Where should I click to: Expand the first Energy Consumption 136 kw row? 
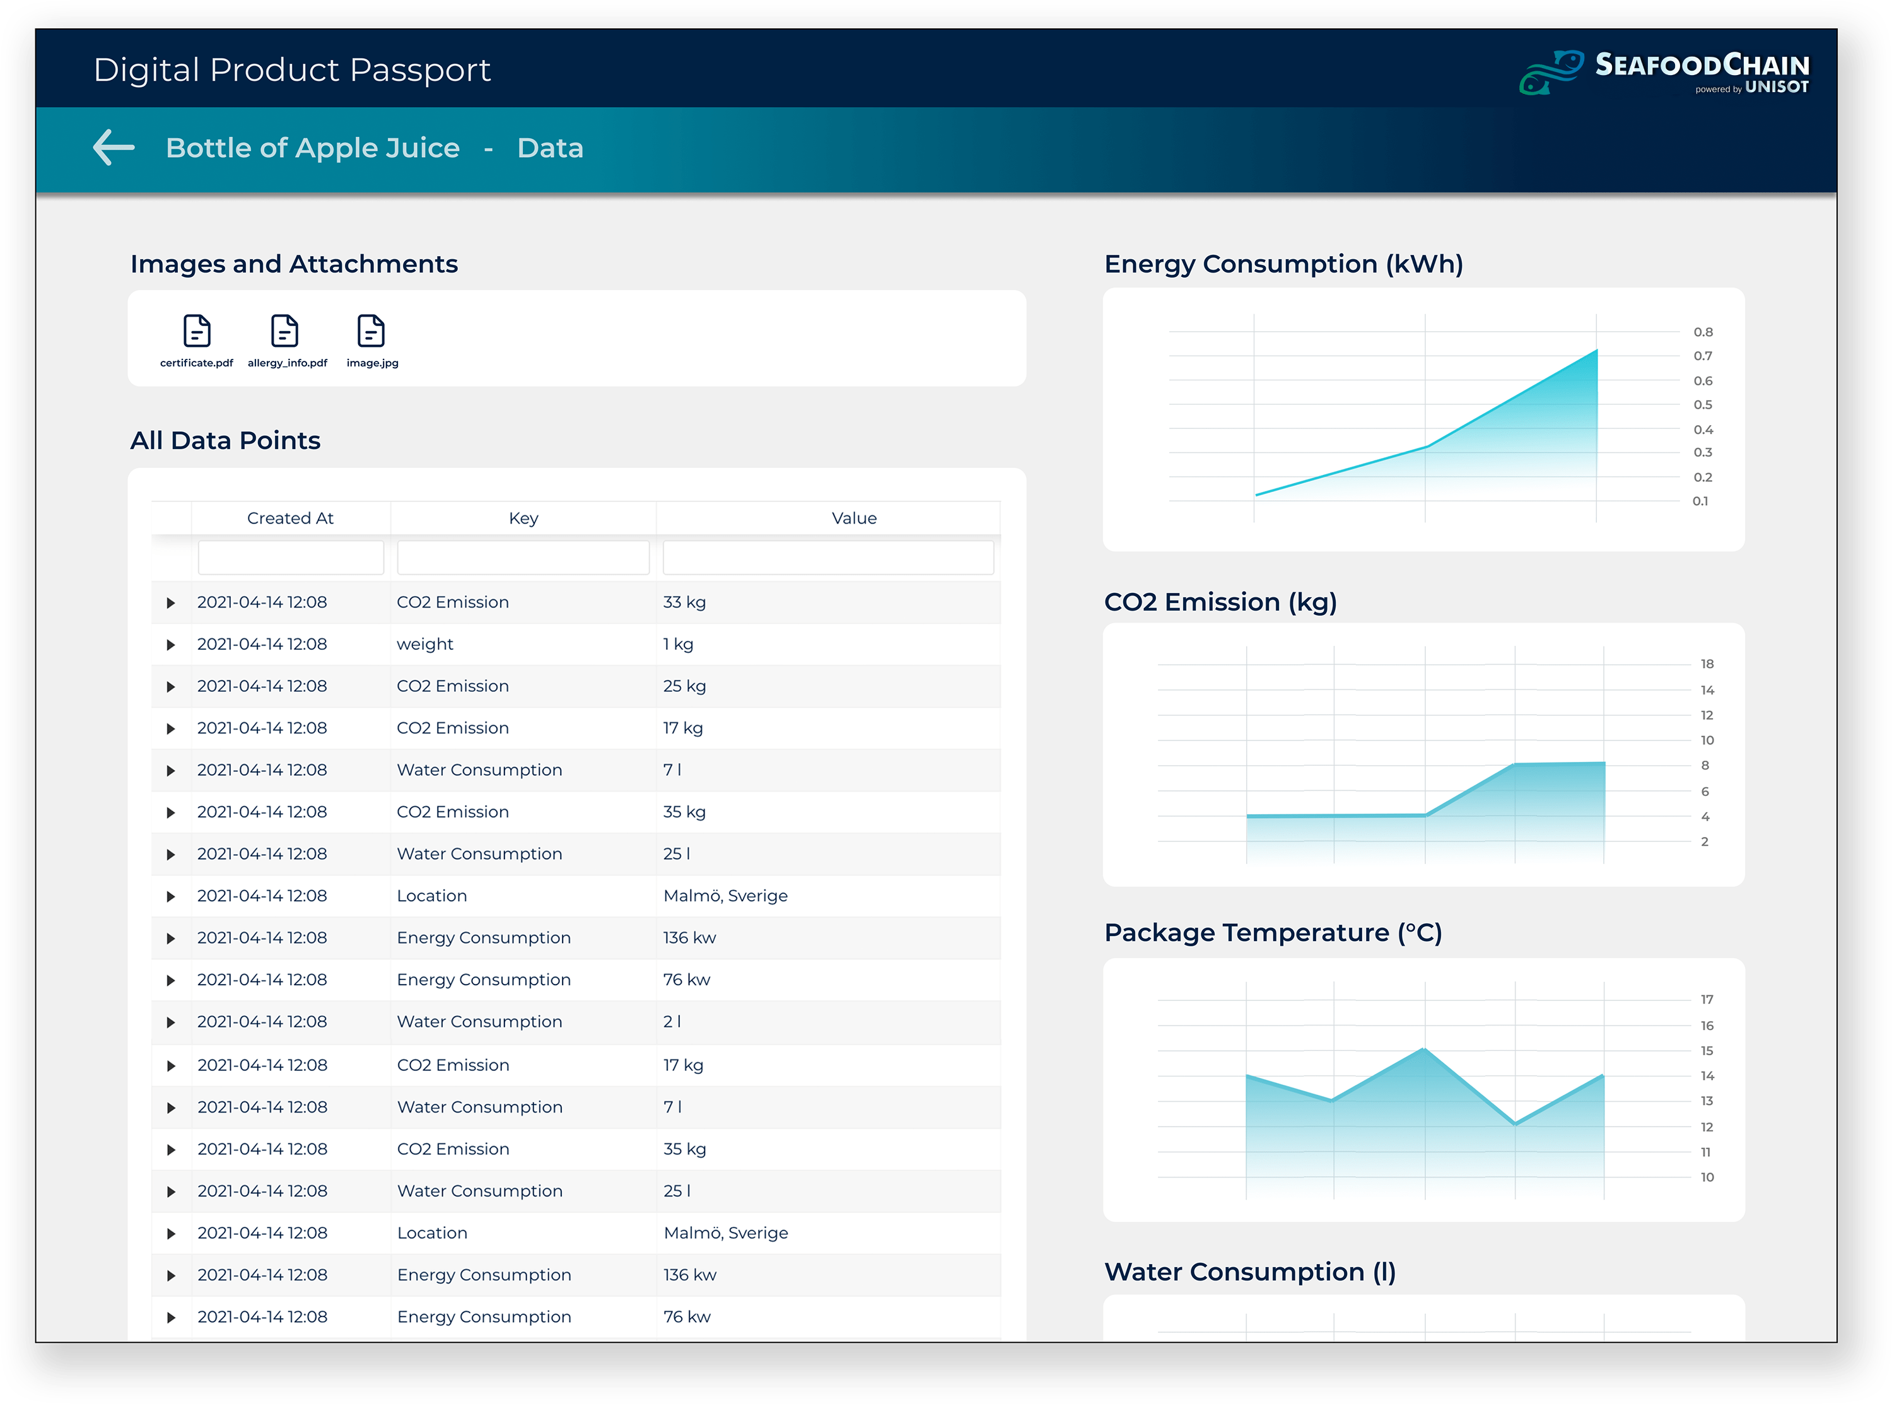[x=171, y=939]
